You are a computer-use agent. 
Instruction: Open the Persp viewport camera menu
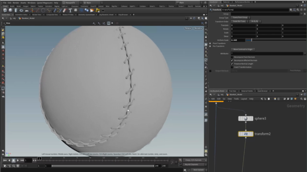coord(188,28)
